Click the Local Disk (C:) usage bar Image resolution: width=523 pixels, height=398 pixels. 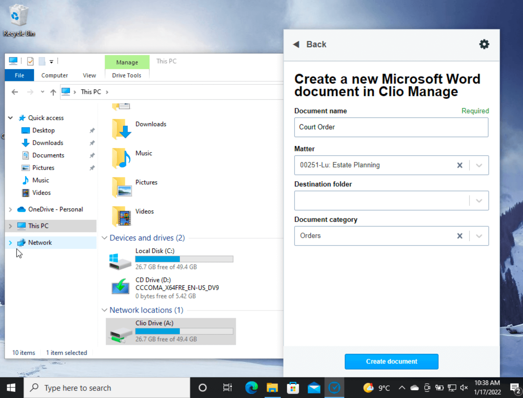tap(184, 259)
